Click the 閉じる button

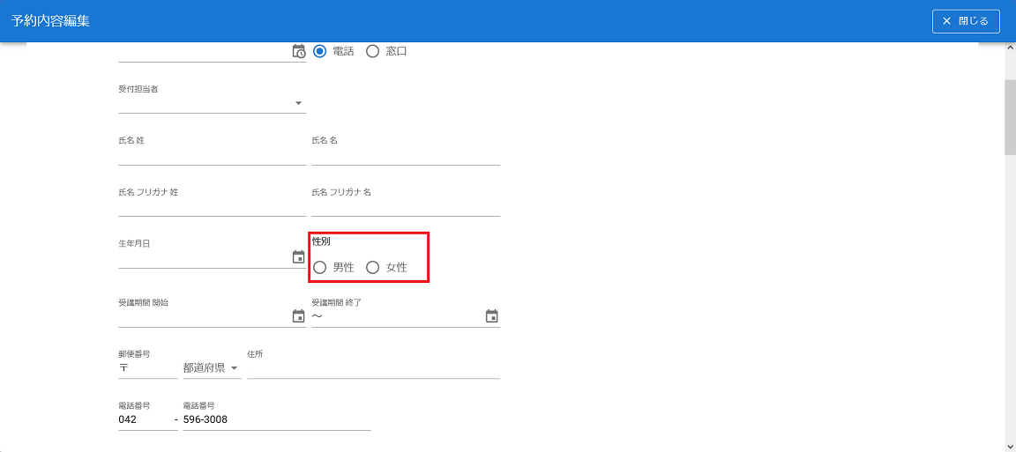[x=966, y=21]
